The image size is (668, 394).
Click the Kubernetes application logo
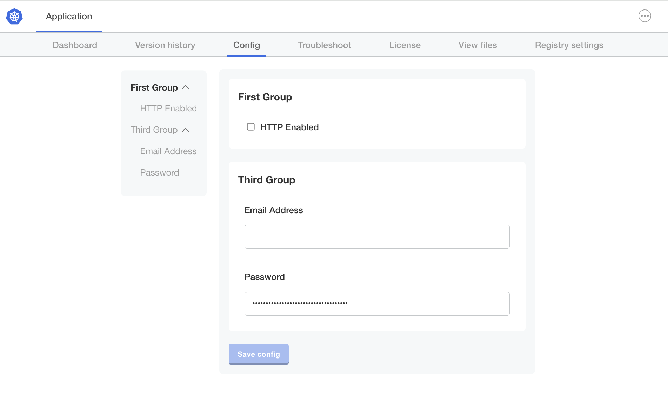[x=14, y=16]
